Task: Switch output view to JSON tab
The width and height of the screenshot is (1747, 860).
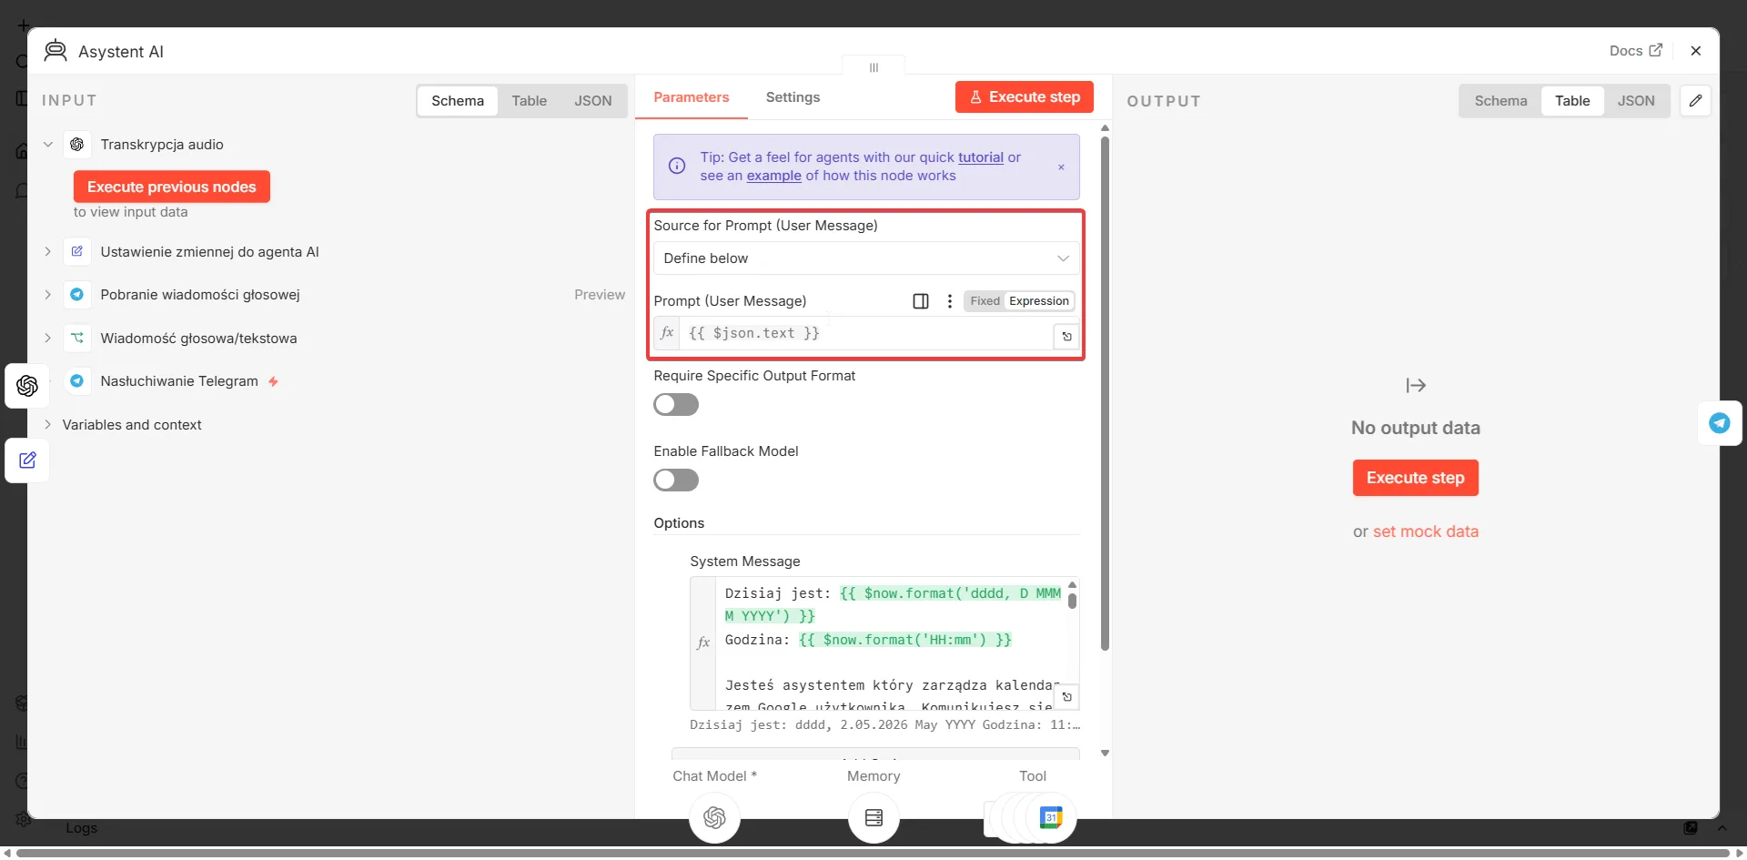Action: 1636,101
